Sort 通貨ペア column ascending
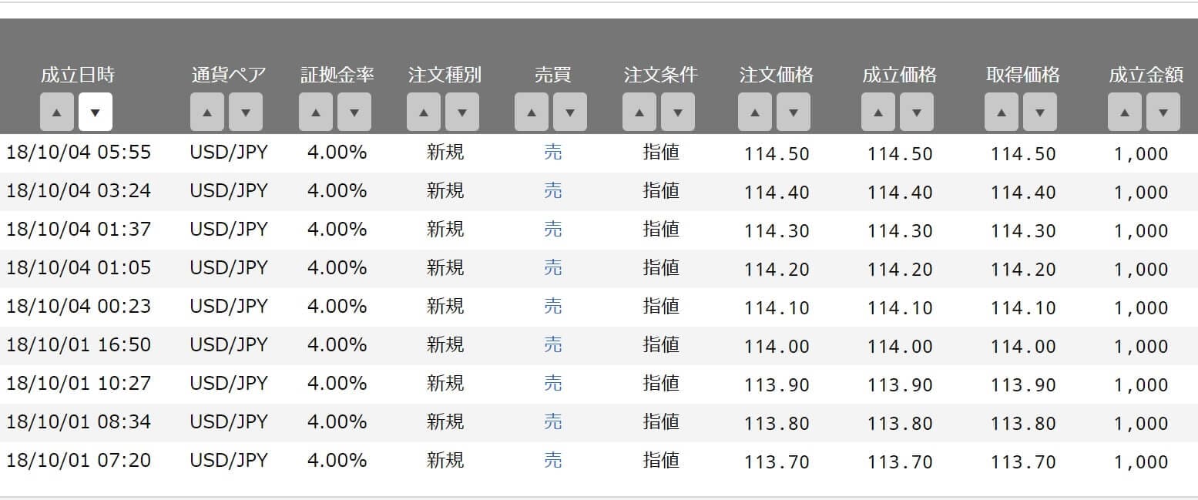This screenshot has width=1198, height=500. pos(206,112)
